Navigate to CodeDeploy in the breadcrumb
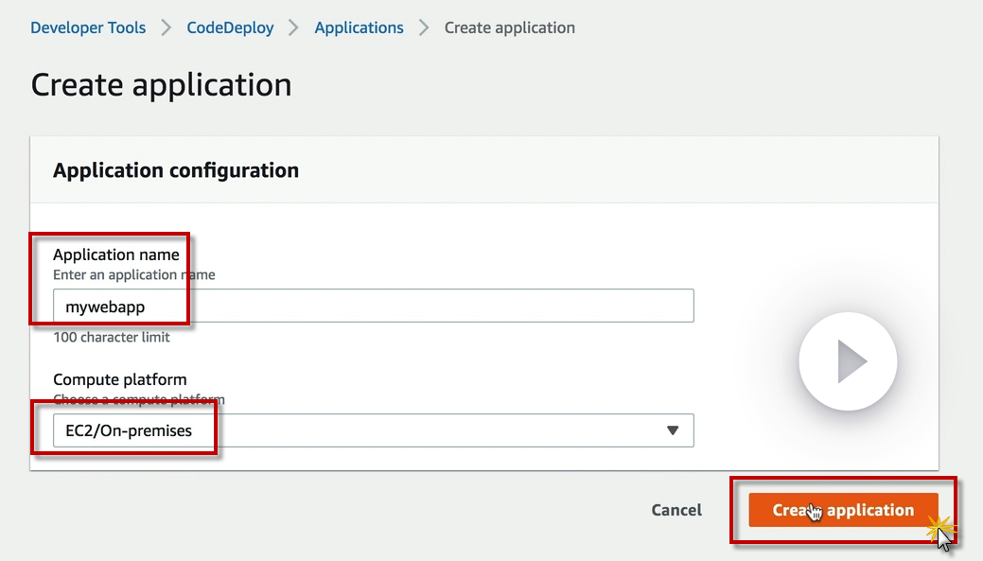Screen dimensions: 983x561 230,27
